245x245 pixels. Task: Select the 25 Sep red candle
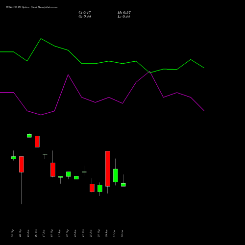pyautogui.click(x=92, y=188)
